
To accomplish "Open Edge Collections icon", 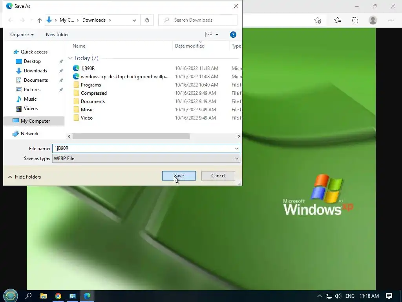I will (x=355, y=20).
